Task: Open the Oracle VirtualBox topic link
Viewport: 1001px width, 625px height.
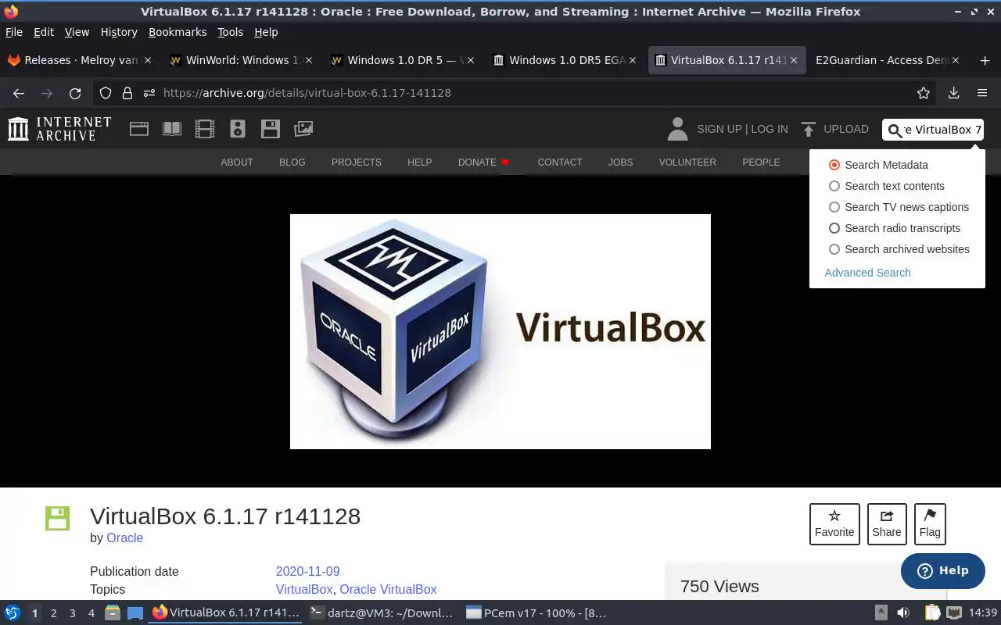Action: (x=388, y=589)
